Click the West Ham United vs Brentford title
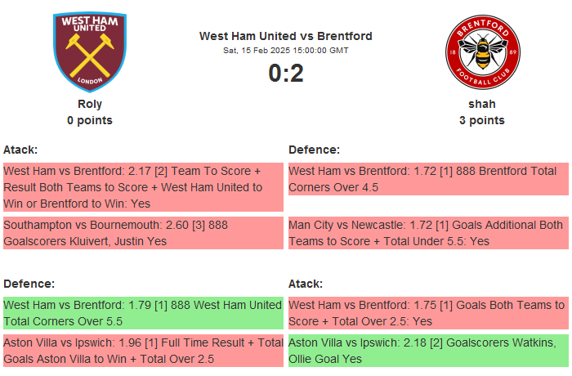 pos(286,36)
